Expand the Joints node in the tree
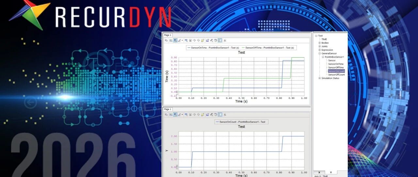 [319, 47]
